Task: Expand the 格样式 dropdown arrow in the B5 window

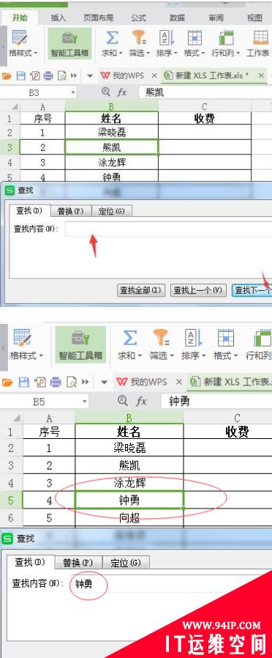Action: [x=42, y=356]
